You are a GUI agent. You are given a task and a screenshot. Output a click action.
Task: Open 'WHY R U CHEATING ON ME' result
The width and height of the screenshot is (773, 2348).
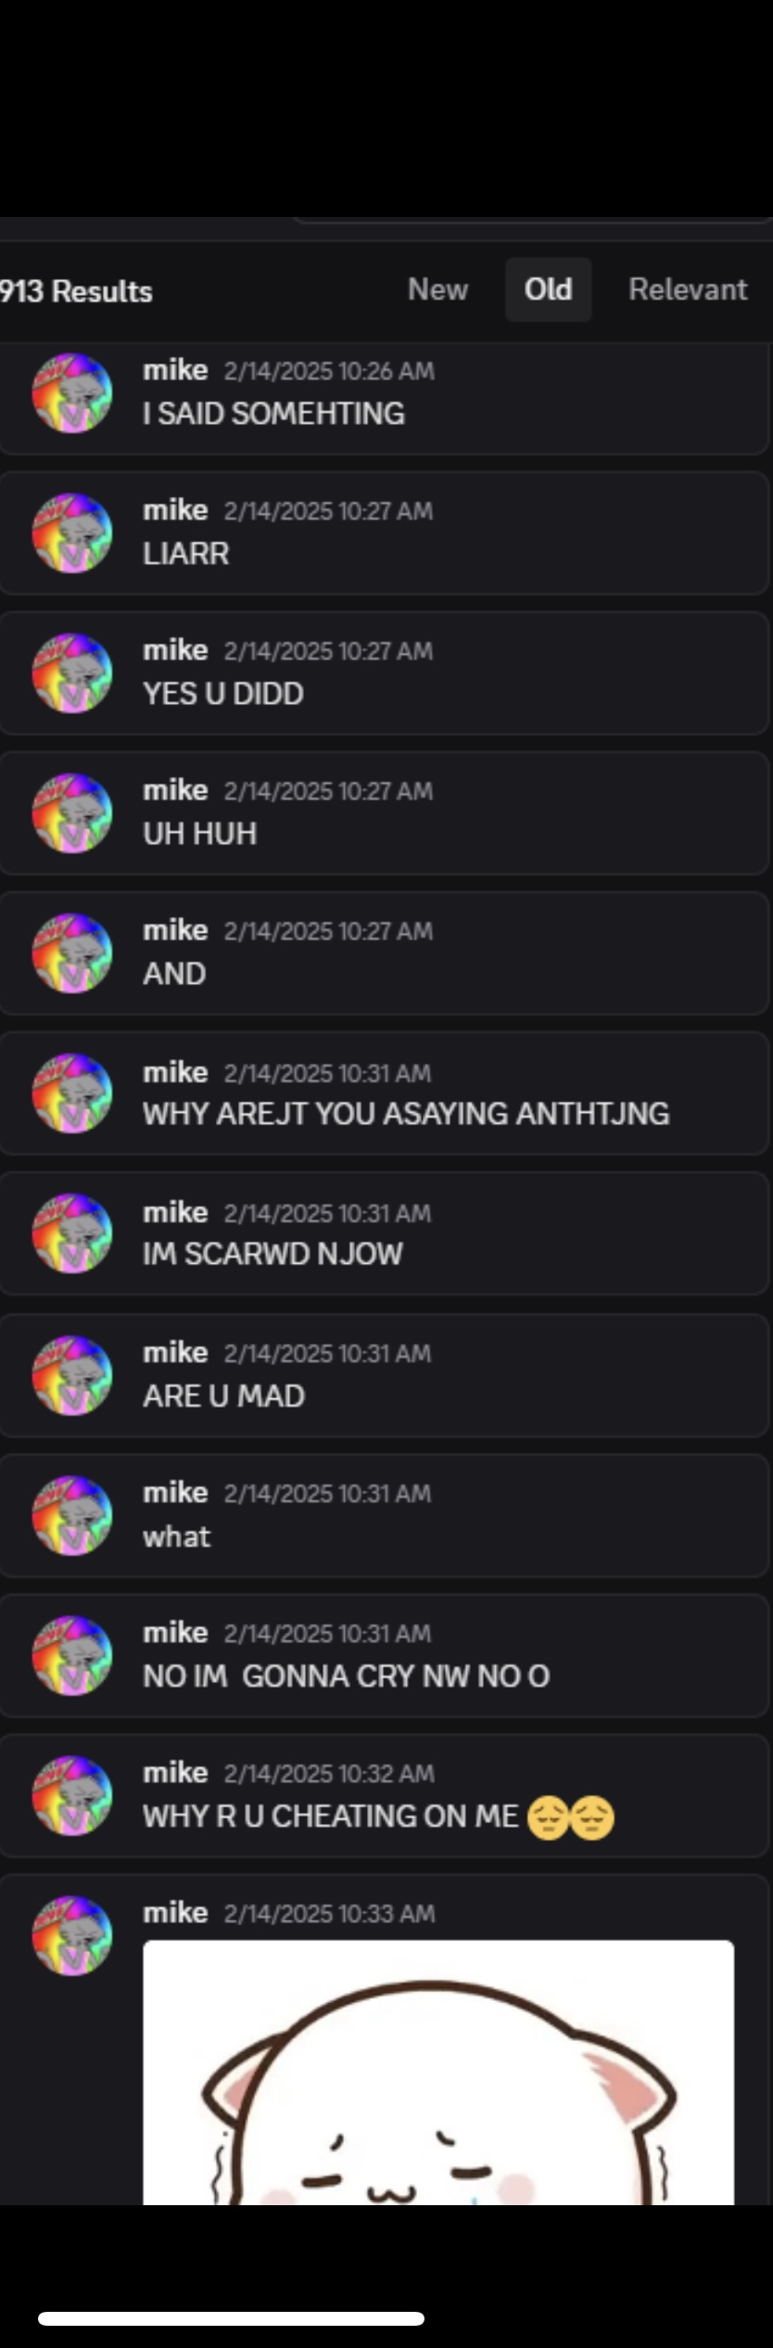click(x=384, y=1795)
